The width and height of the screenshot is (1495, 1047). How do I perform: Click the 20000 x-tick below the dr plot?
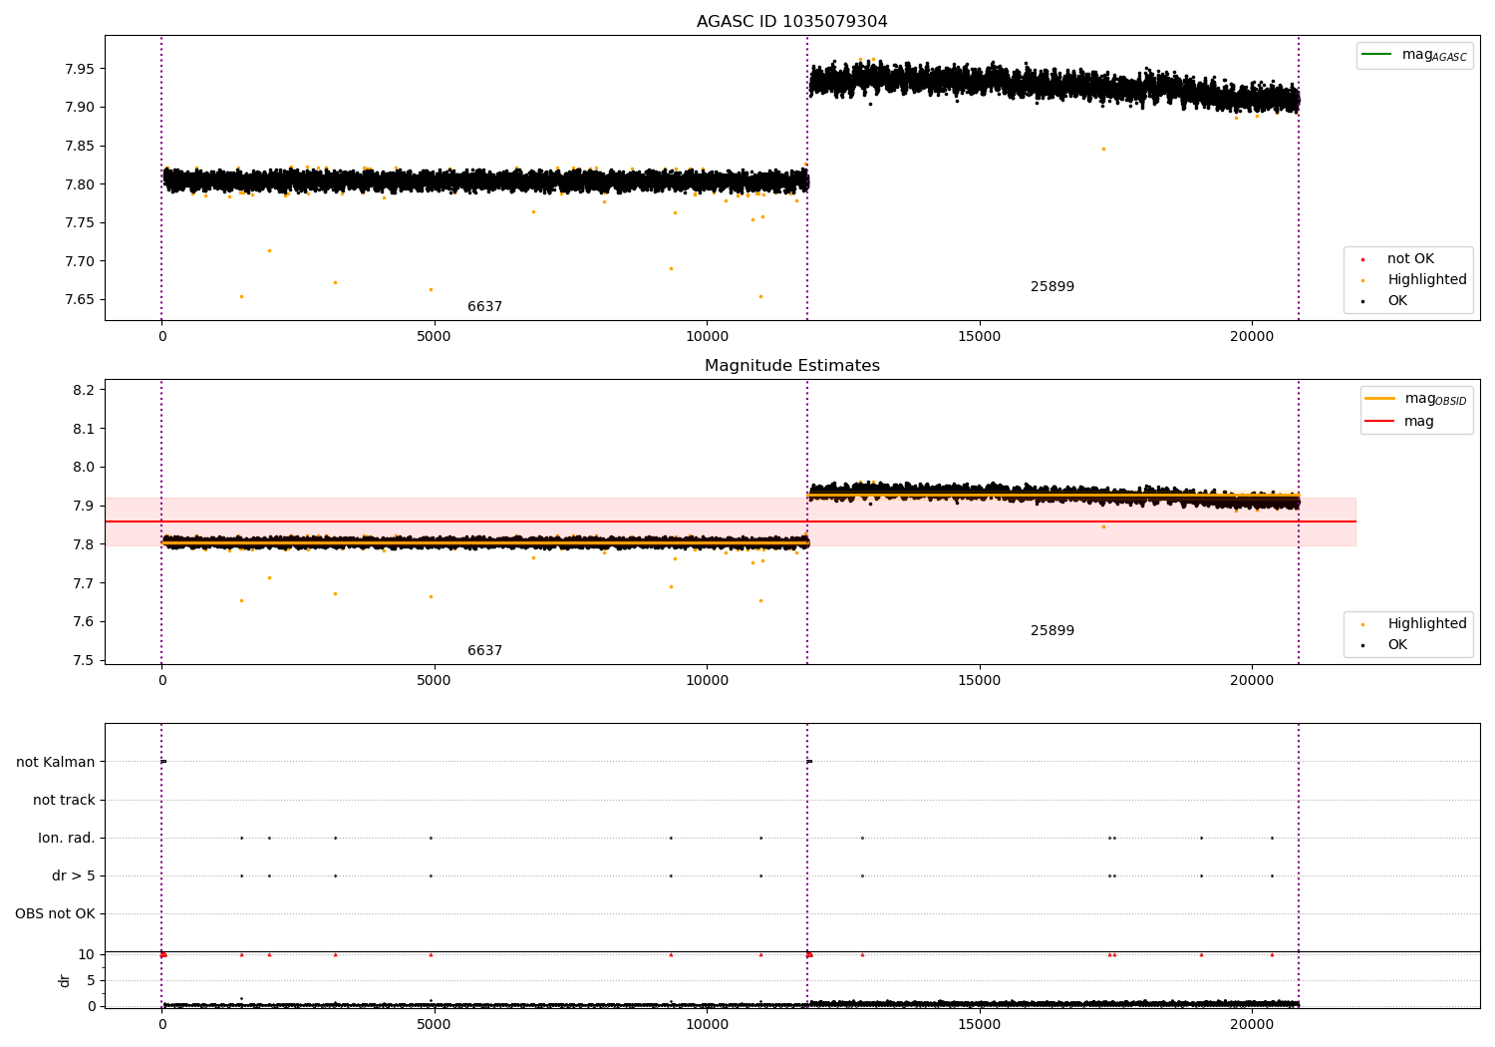pyautogui.click(x=1252, y=1023)
